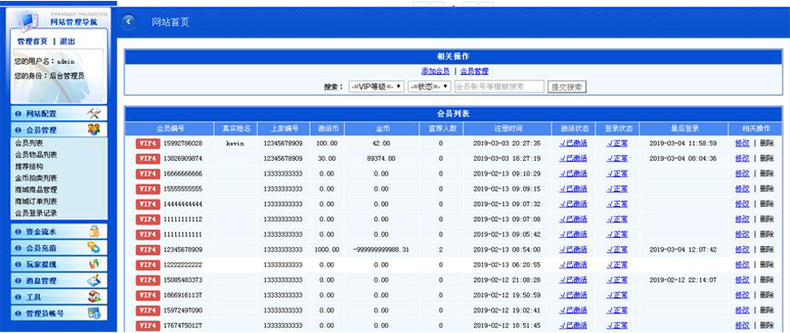Click the 会员管理 link under 相关操作
The image size is (790, 333).
[x=474, y=71]
